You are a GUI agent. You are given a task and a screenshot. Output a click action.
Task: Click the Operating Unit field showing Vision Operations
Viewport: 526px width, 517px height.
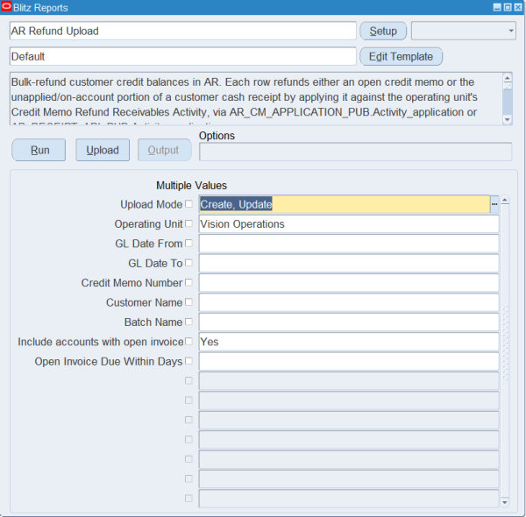pyautogui.click(x=349, y=224)
